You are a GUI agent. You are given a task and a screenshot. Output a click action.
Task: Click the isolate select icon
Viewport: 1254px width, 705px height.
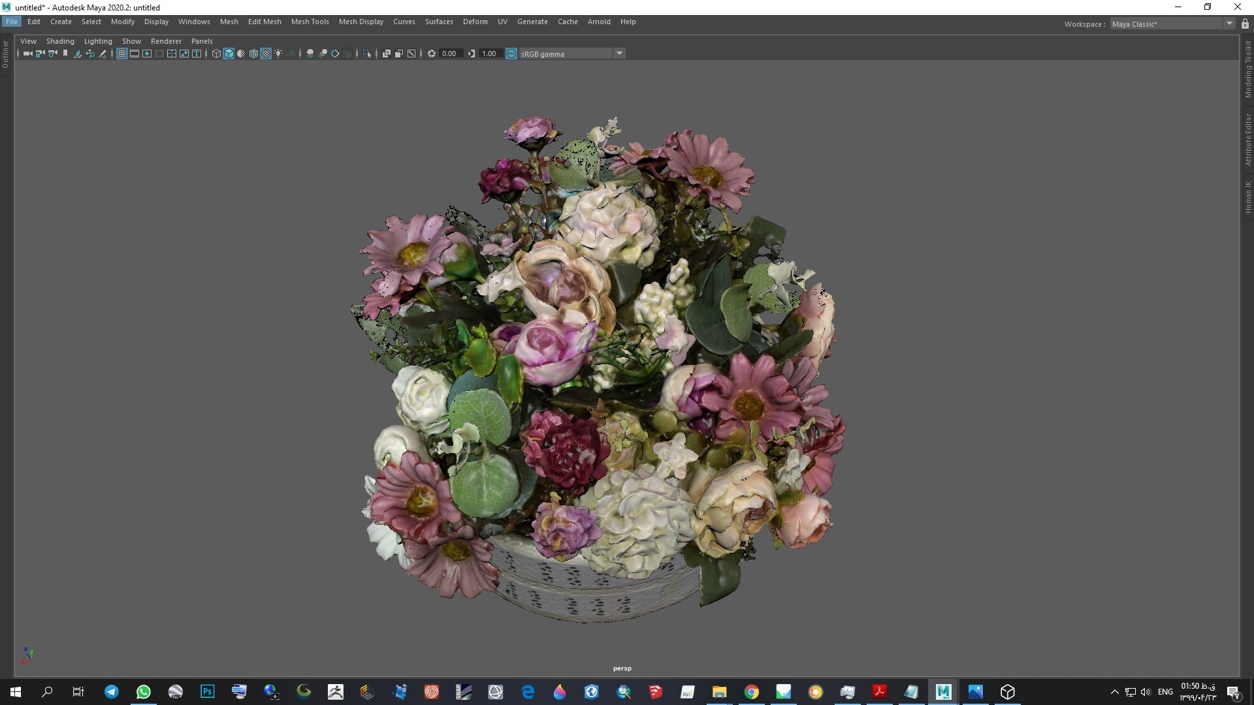click(349, 54)
